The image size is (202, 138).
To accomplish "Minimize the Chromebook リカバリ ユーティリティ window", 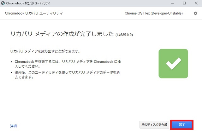I will [173, 3].
